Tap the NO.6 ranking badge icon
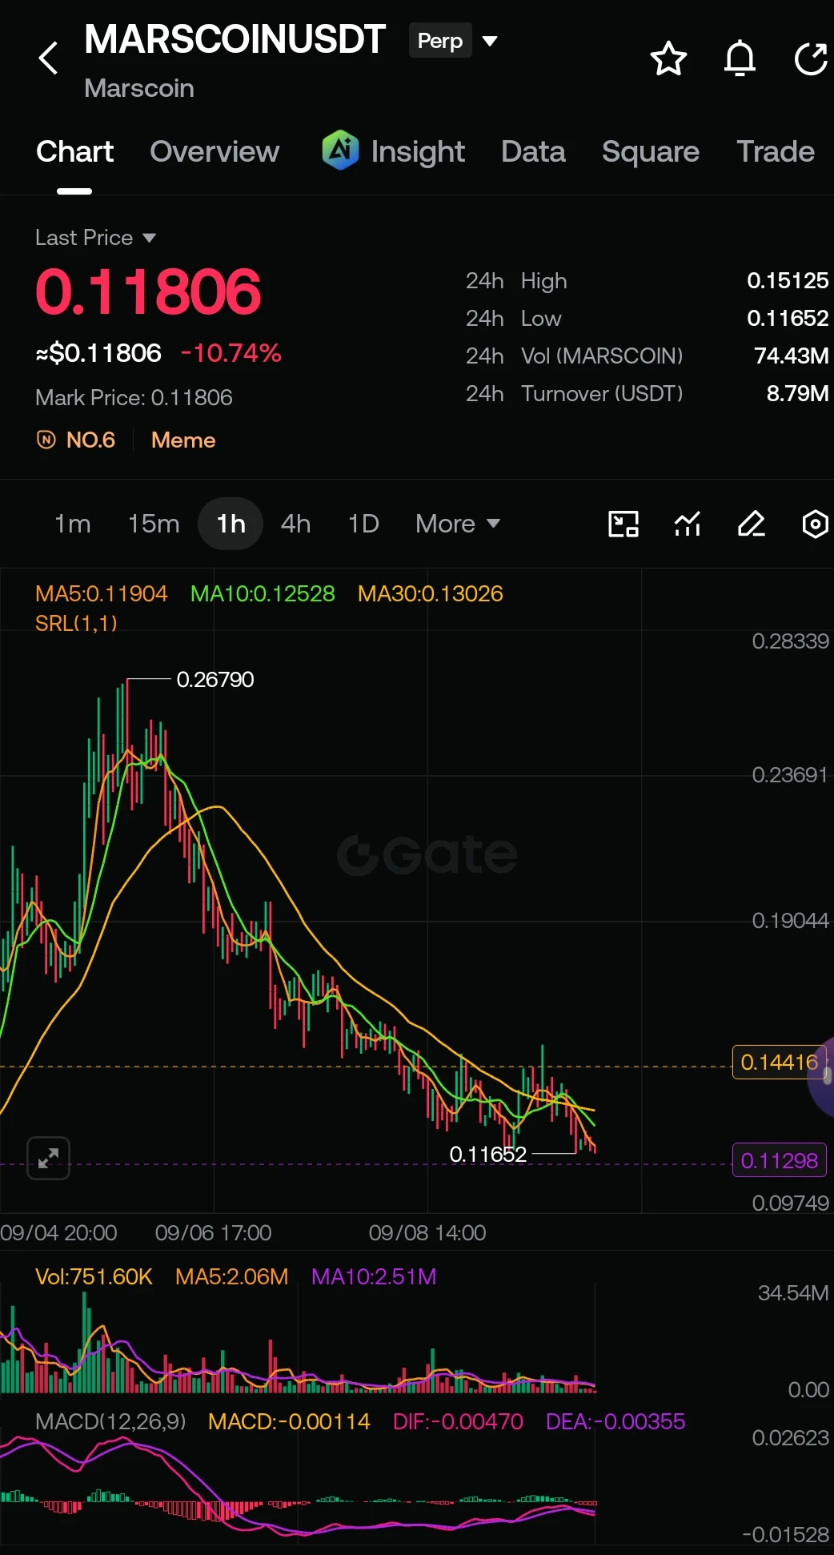The height and width of the screenshot is (1555, 834). point(46,440)
